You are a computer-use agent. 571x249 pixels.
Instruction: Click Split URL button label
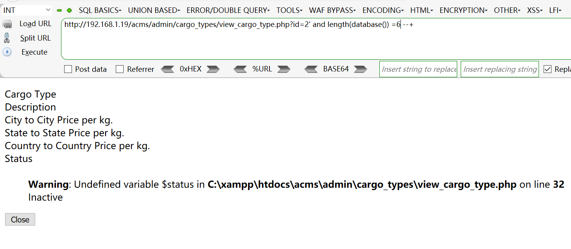36,38
